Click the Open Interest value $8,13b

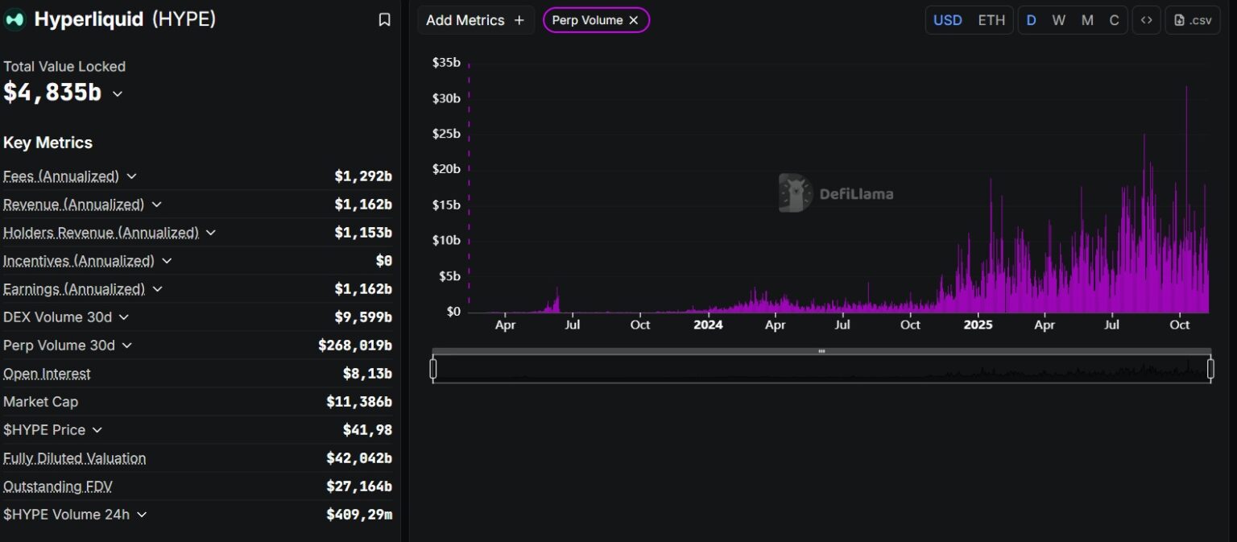pos(367,374)
